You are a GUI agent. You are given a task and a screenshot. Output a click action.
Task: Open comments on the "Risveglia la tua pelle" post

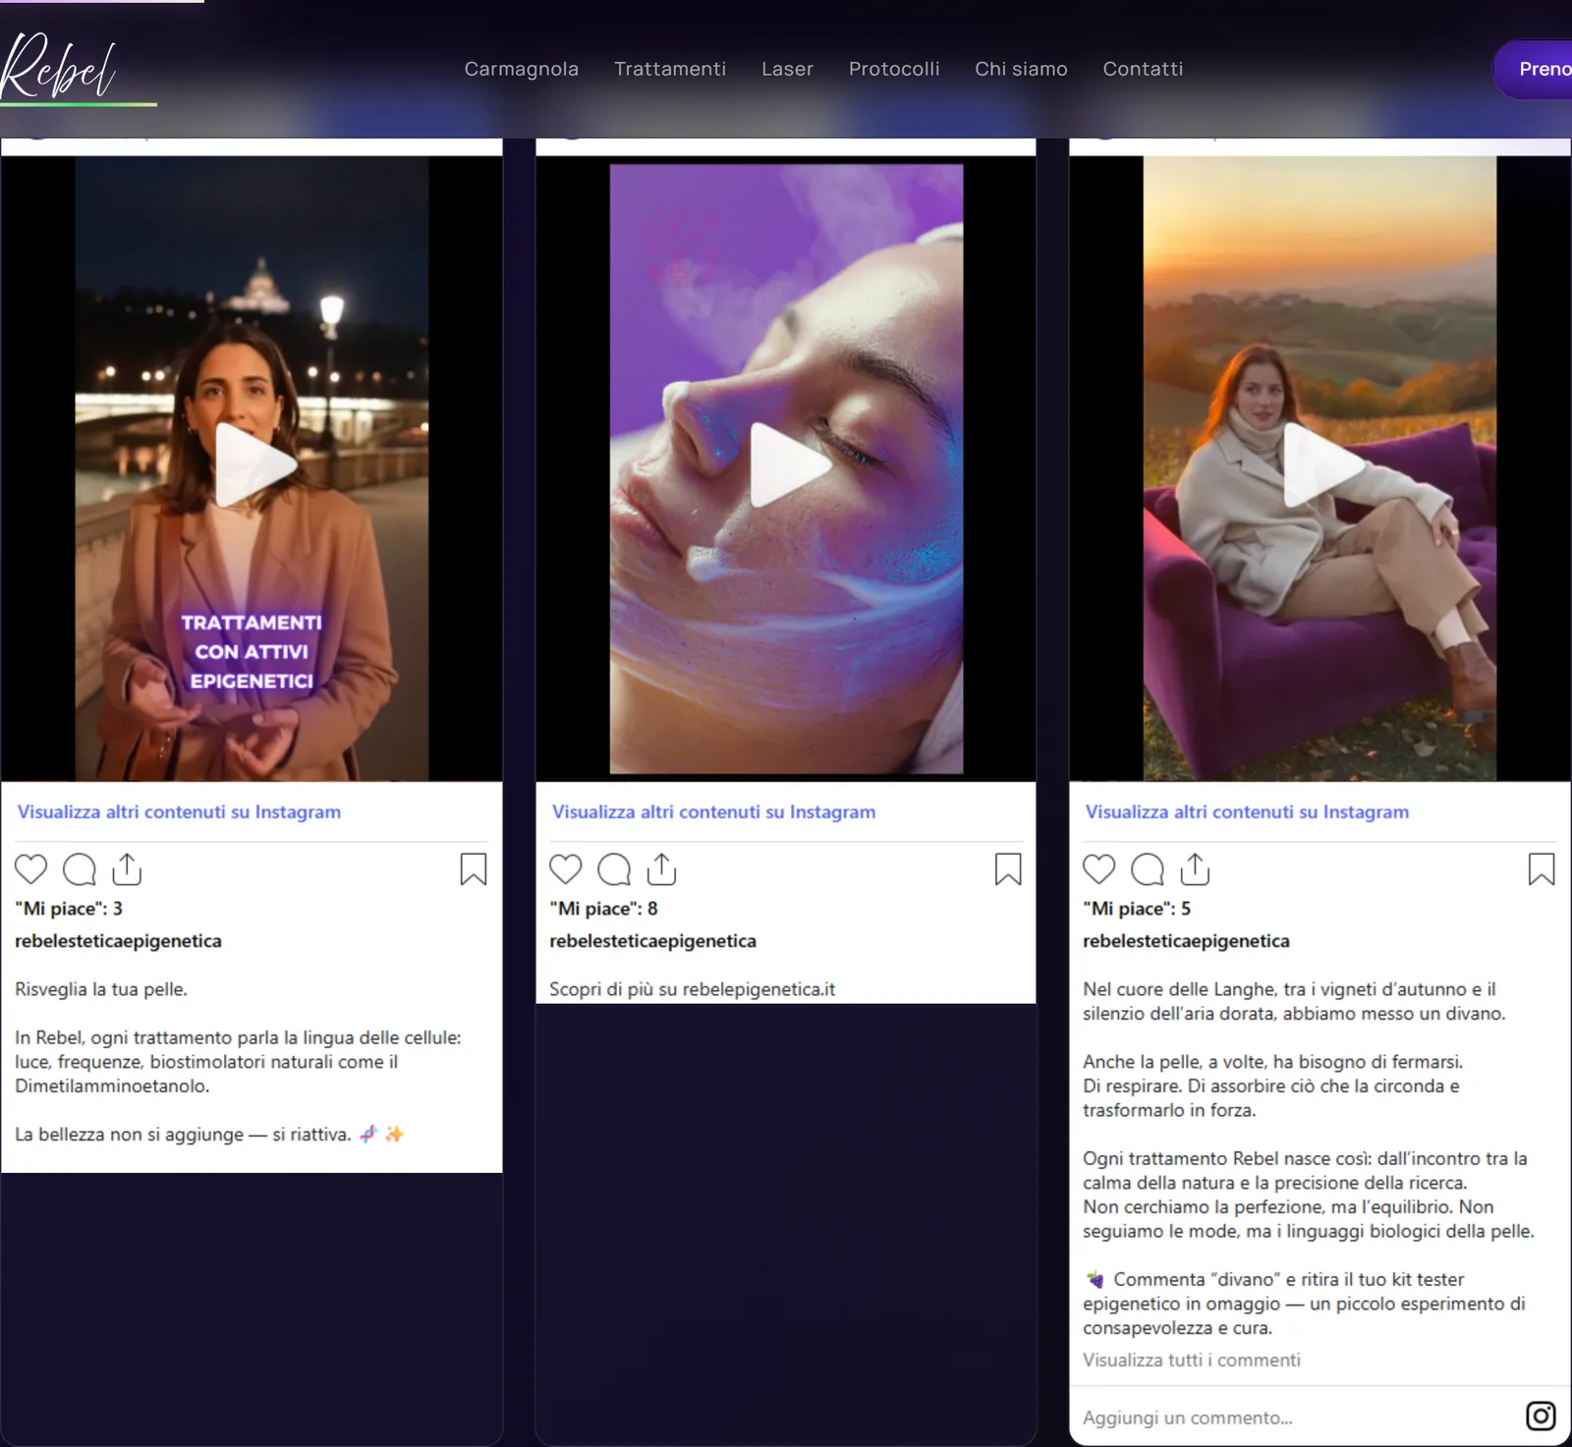point(80,869)
